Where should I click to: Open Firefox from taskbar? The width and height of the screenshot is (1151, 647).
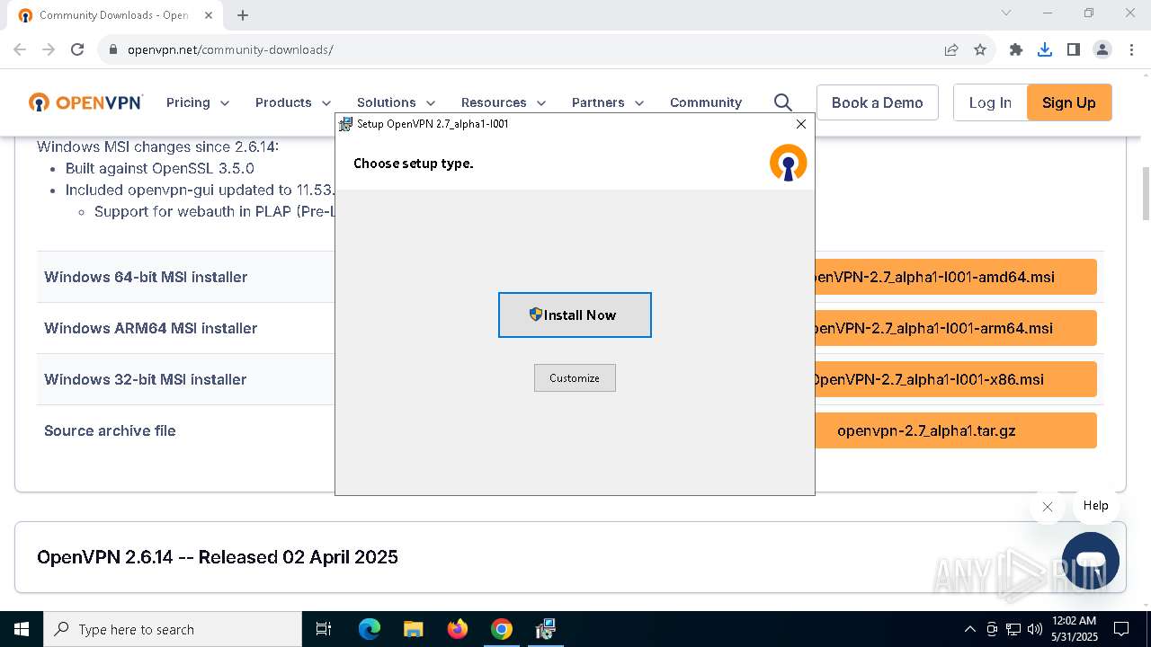pos(457,629)
